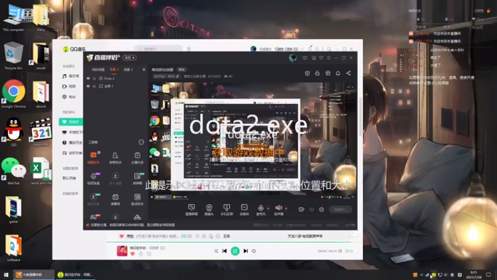
Task: Open the lyrics icon in QQ Music player
Action: coord(340,251)
